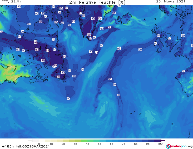Click the '15' tick label on the legend
The width and height of the screenshot is (193, 149).
[x=51, y=144]
